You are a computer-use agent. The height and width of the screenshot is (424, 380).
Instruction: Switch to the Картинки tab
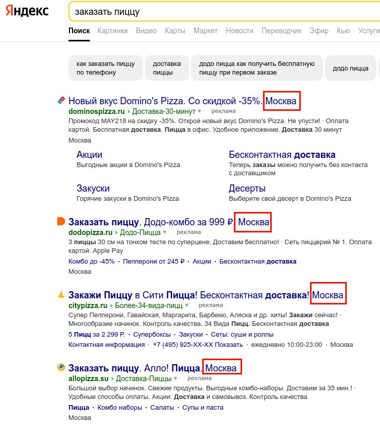click(x=112, y=31)
